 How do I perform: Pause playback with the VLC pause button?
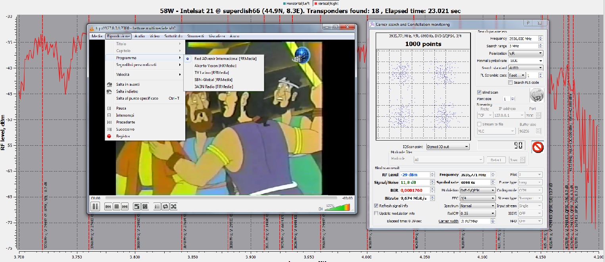(x=95, y=206)
